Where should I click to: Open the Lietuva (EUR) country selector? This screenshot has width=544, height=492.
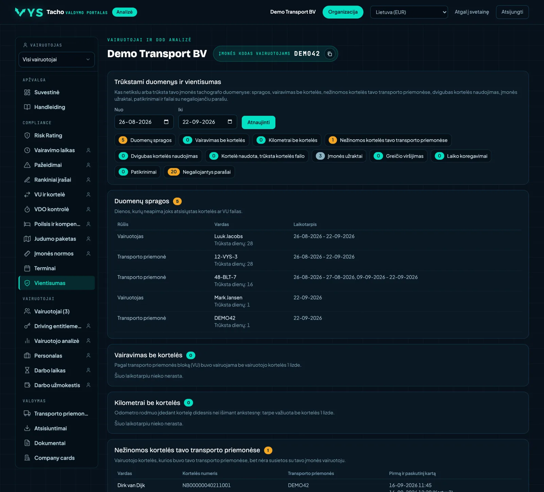click(409, 12)
